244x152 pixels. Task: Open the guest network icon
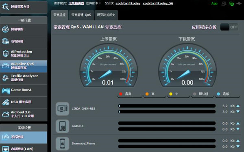pyautogui.click(x=5, y=41)
